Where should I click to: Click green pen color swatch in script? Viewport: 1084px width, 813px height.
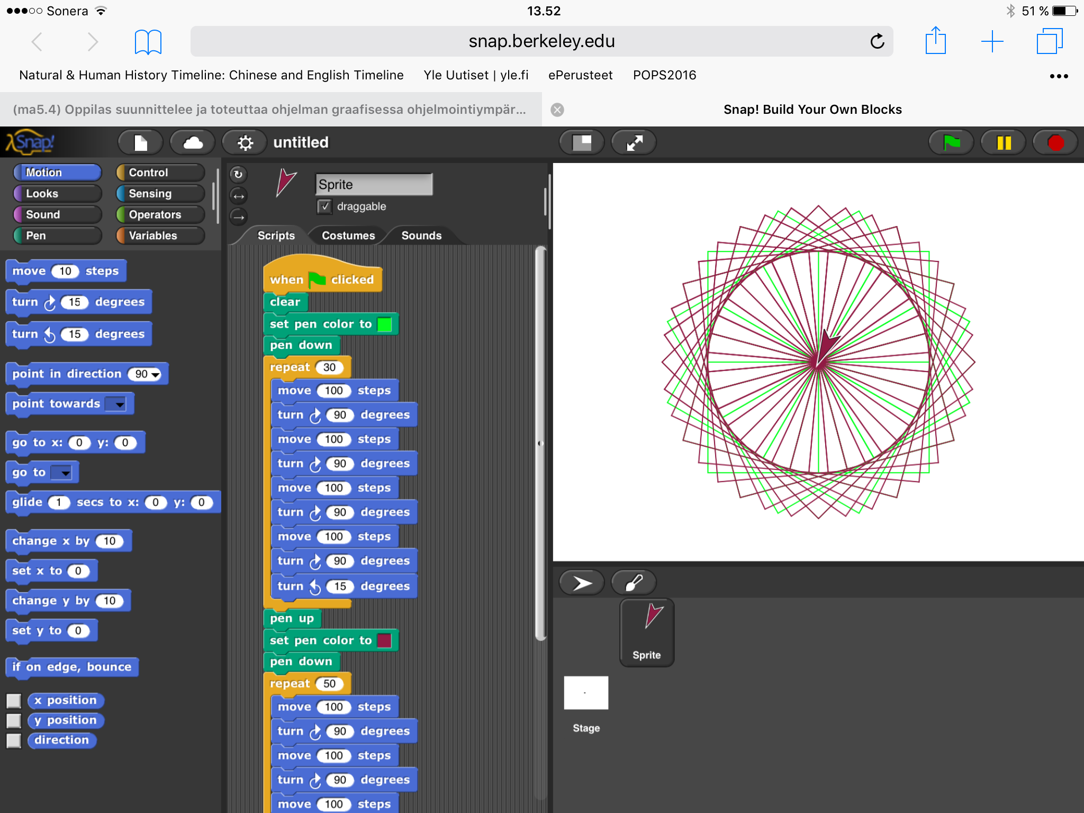[385, 324]
